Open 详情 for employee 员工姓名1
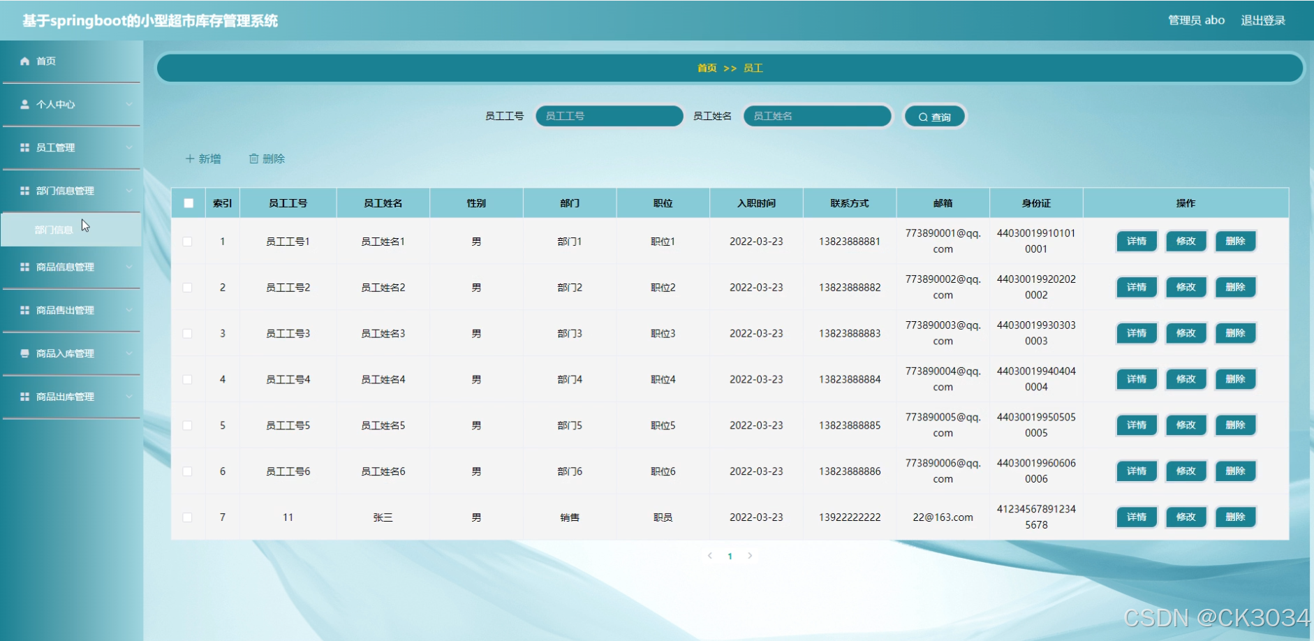 pos(1136,241)
